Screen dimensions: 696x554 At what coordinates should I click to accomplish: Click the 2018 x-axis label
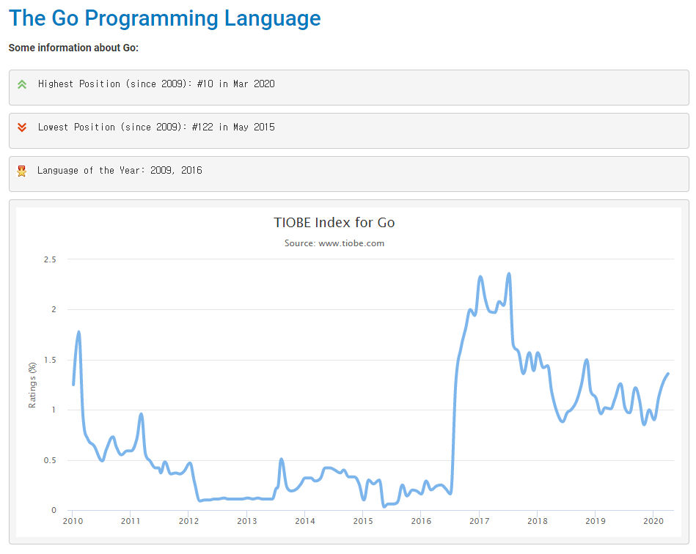pos(537,521)
